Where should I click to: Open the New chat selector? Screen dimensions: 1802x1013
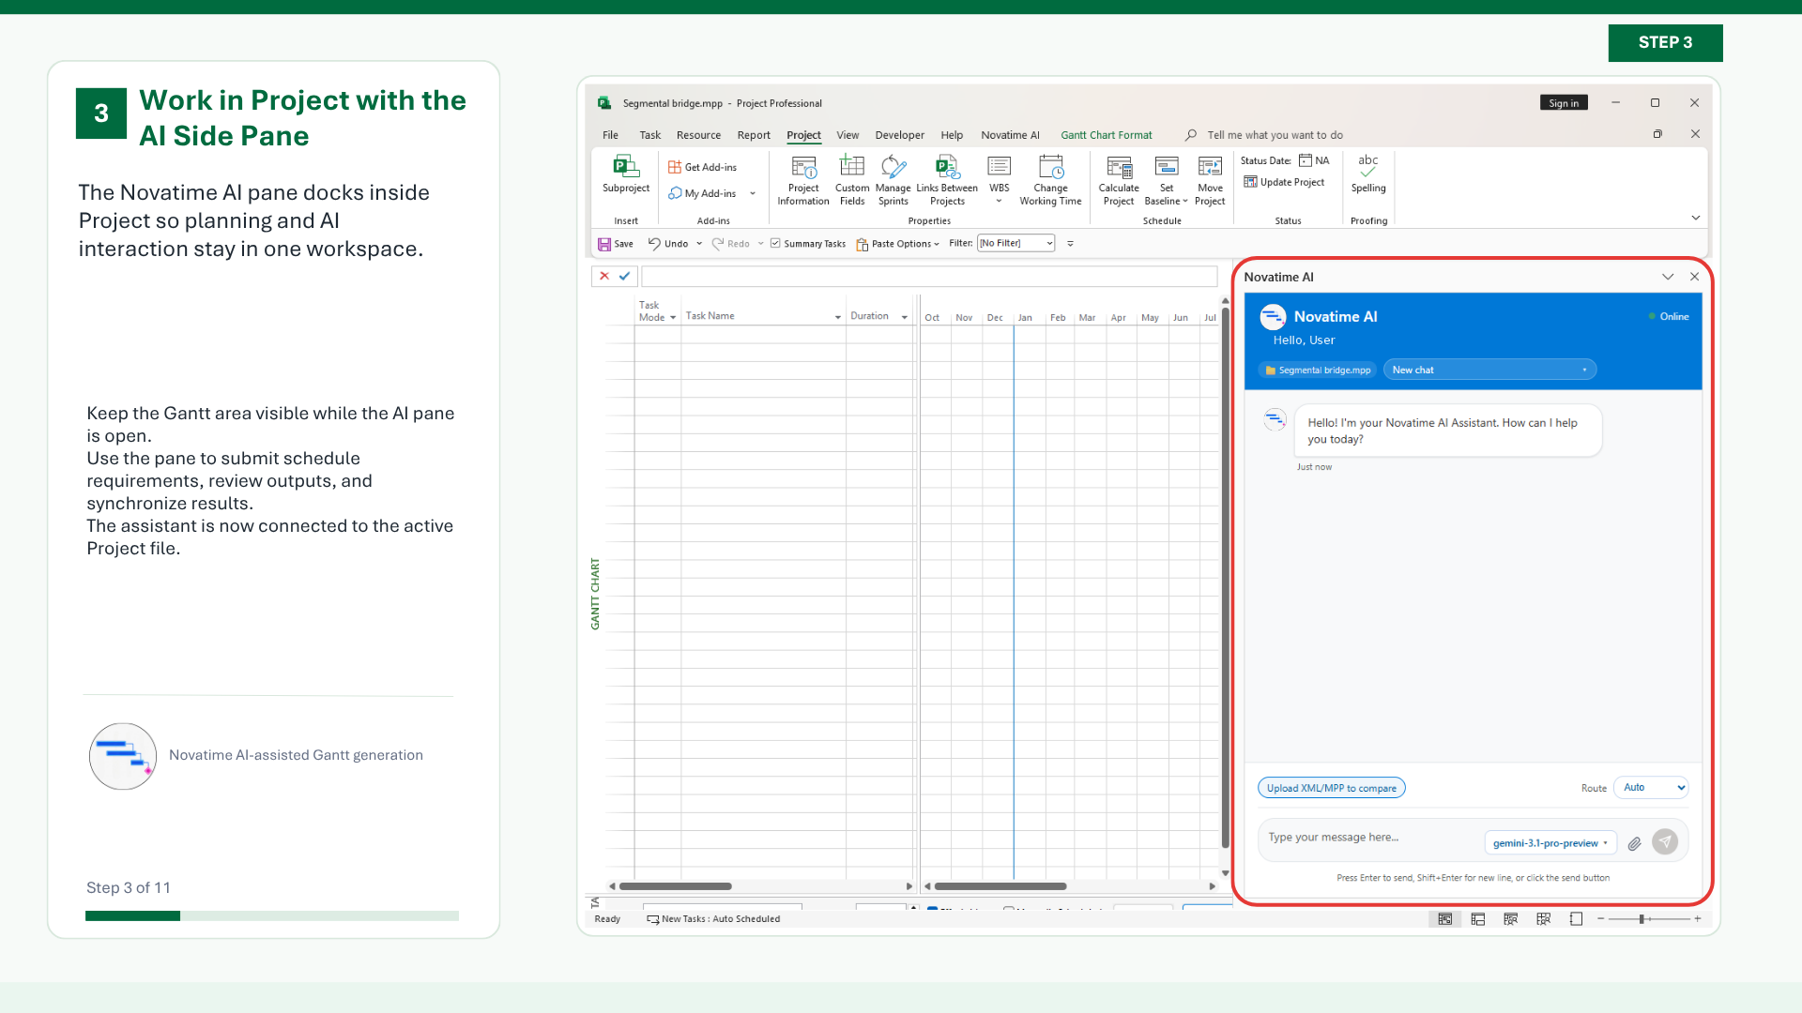coord(1489,370)
